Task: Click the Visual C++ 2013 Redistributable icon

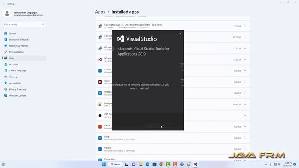Action: coord(100,26)
